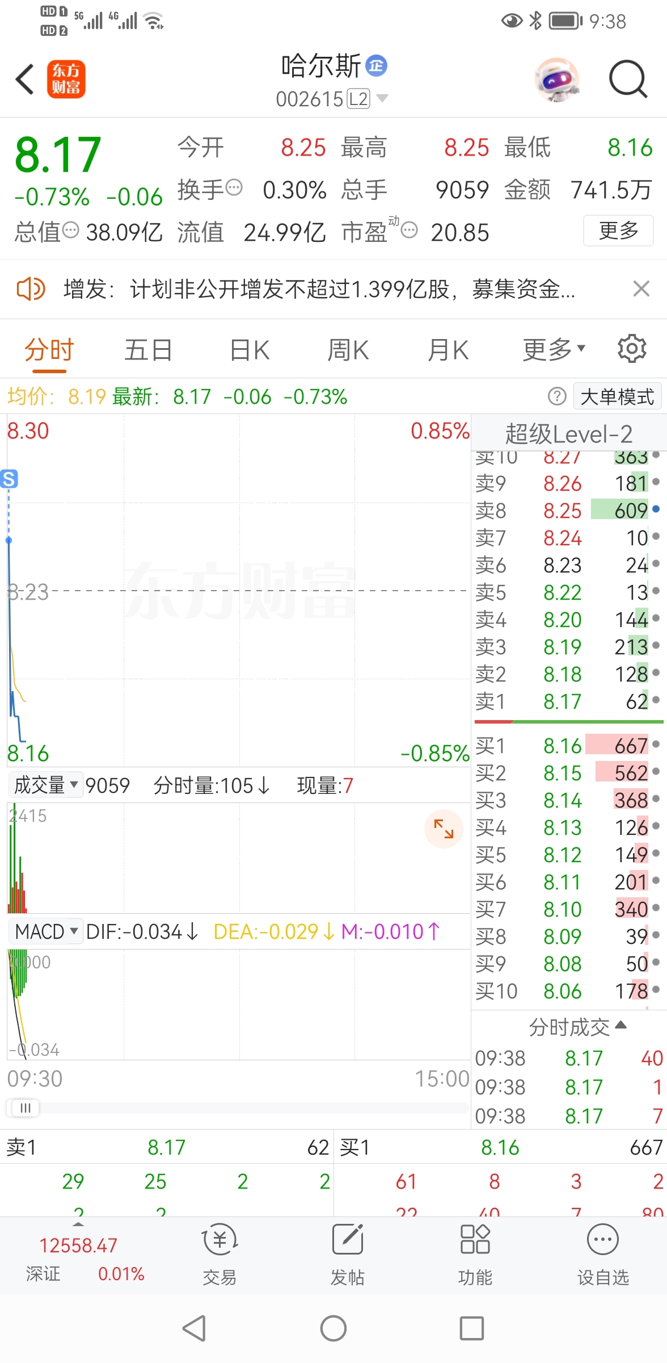This screenshot has height=1363, width=667.
Task: Tap the bottom 买1 8.16 queue header
Action: (x=501, y=1147)
